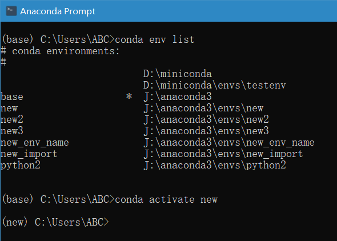Click the 'conda activate new' command text
The height and width of the screenshot is (241, 337).
(166, 199)
